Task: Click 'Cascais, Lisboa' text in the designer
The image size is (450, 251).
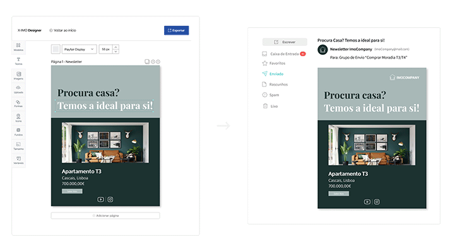Action: [75, 178]
